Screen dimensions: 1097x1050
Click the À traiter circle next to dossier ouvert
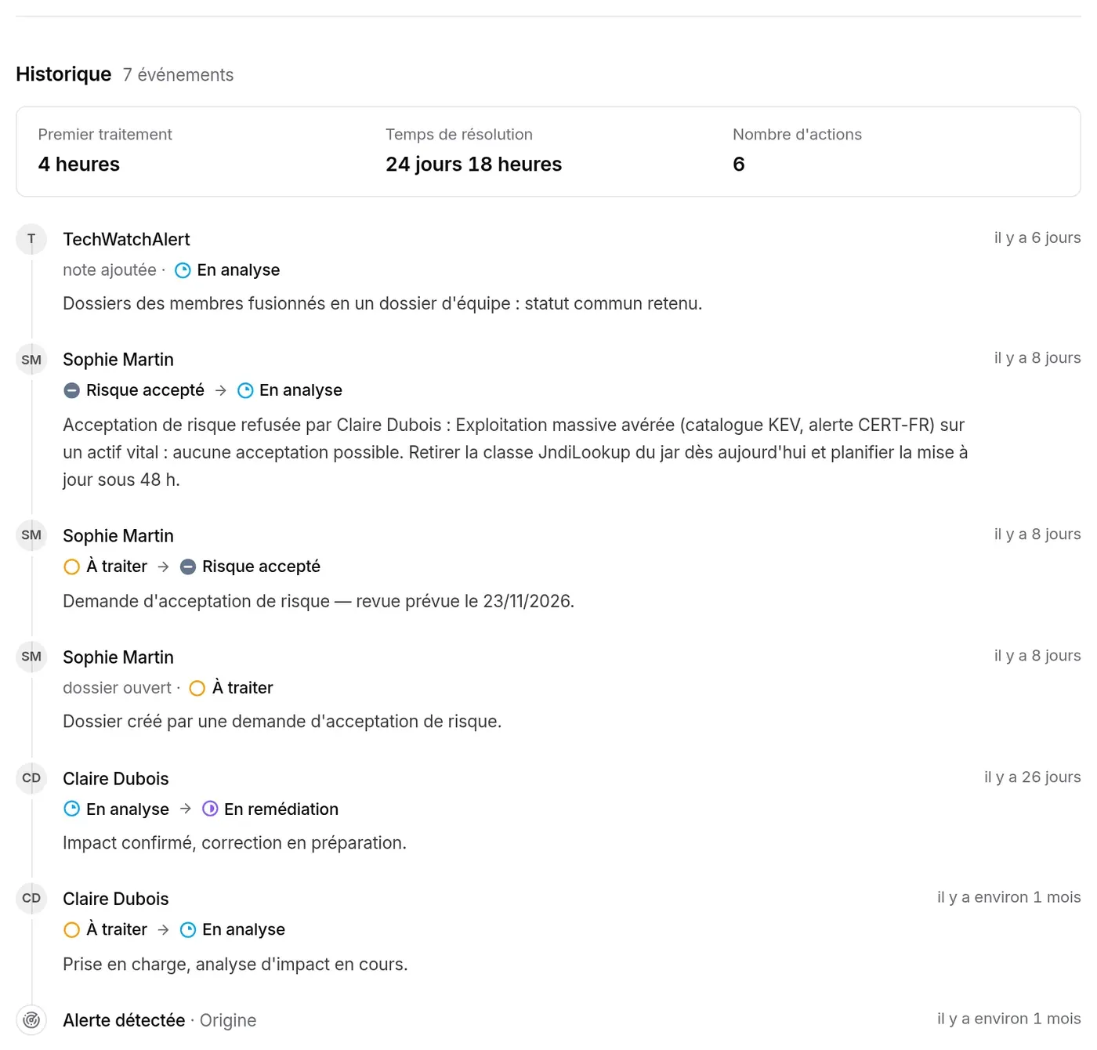pos(197,688)
